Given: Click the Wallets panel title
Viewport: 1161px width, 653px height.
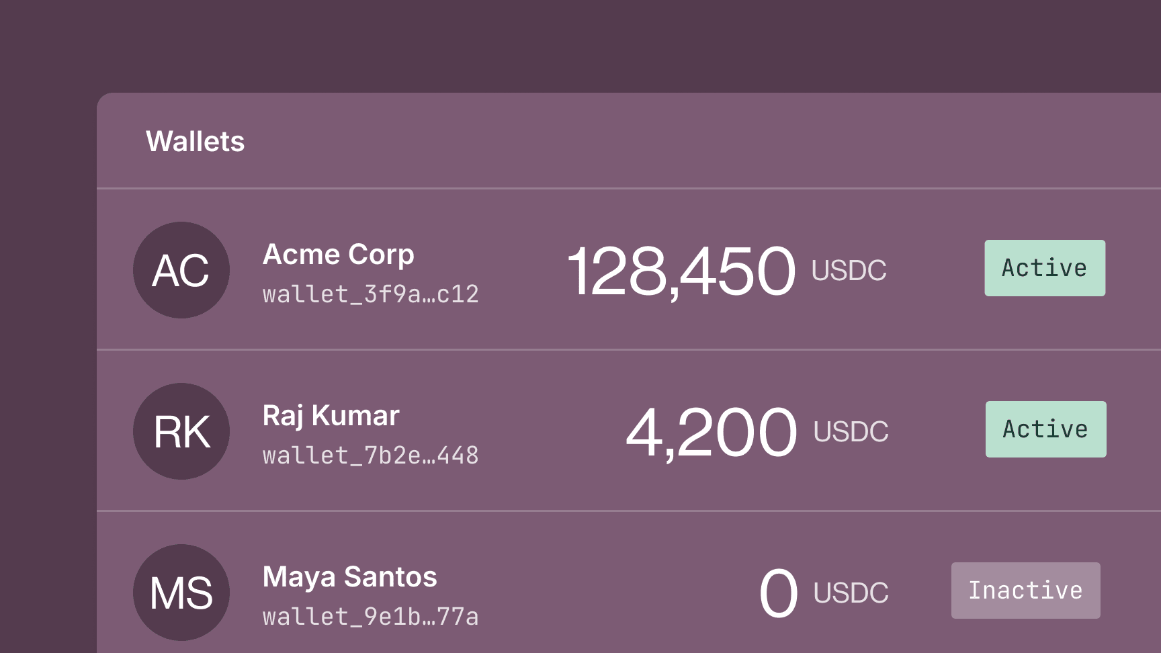Looking at the screenshot, I should click(x=195, y=141).
